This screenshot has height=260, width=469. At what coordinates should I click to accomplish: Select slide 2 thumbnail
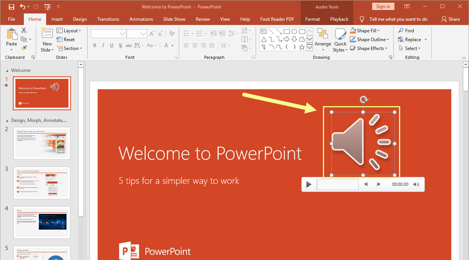coord(42,143)
